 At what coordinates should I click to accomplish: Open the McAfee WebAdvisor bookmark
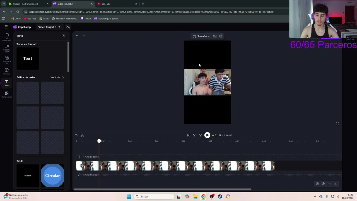[65, 19]
